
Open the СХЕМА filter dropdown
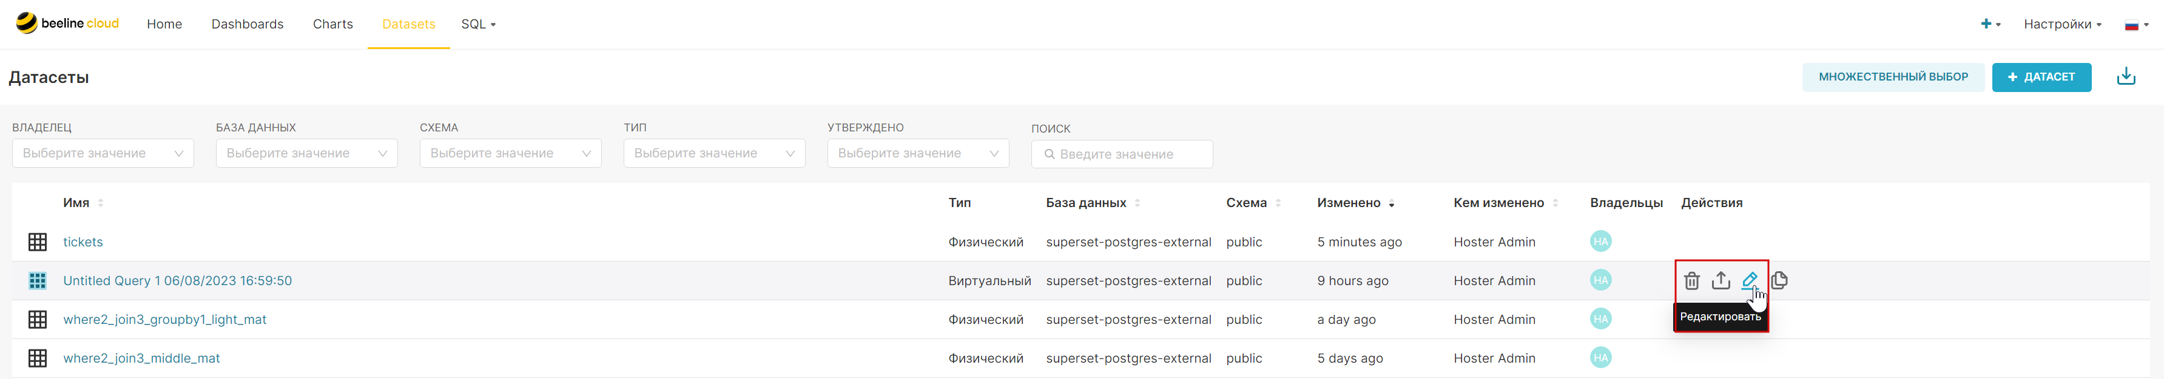[x=511, y=153]
